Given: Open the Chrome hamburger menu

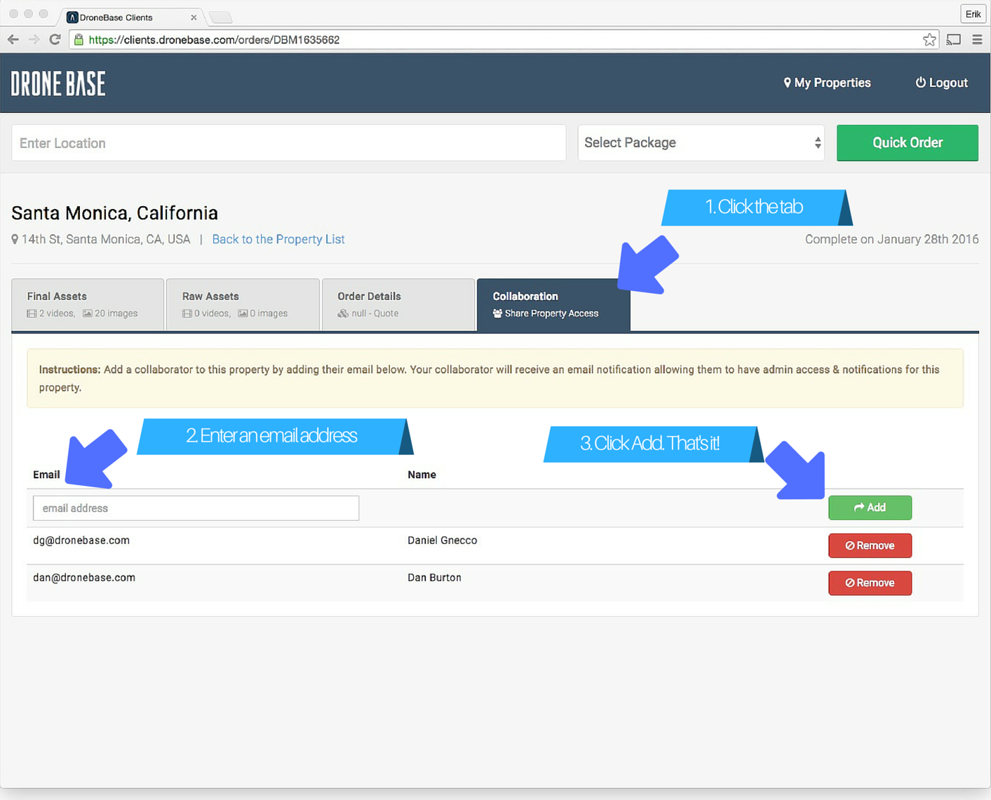Looking at the screenshot, I should (x=977, y=40).
